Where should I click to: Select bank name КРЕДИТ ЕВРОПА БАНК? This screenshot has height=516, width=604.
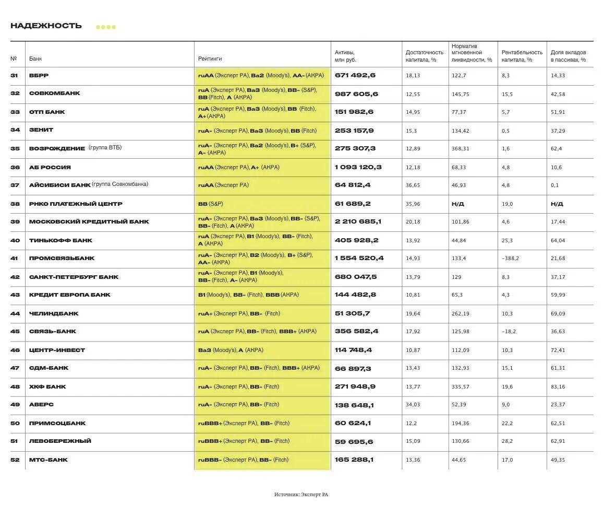(70, 295)
